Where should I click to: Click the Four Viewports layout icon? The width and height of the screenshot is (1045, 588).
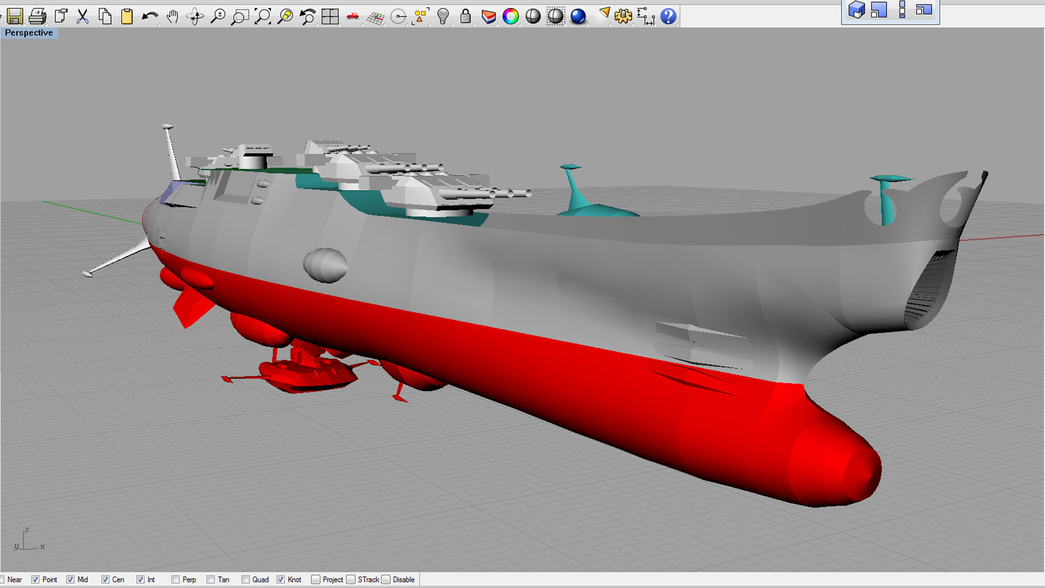[330, 16]
